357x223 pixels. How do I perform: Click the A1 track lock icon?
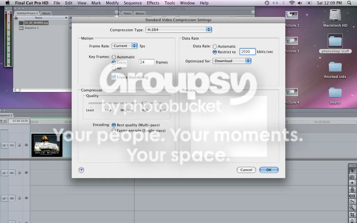[x=20, y=173]
